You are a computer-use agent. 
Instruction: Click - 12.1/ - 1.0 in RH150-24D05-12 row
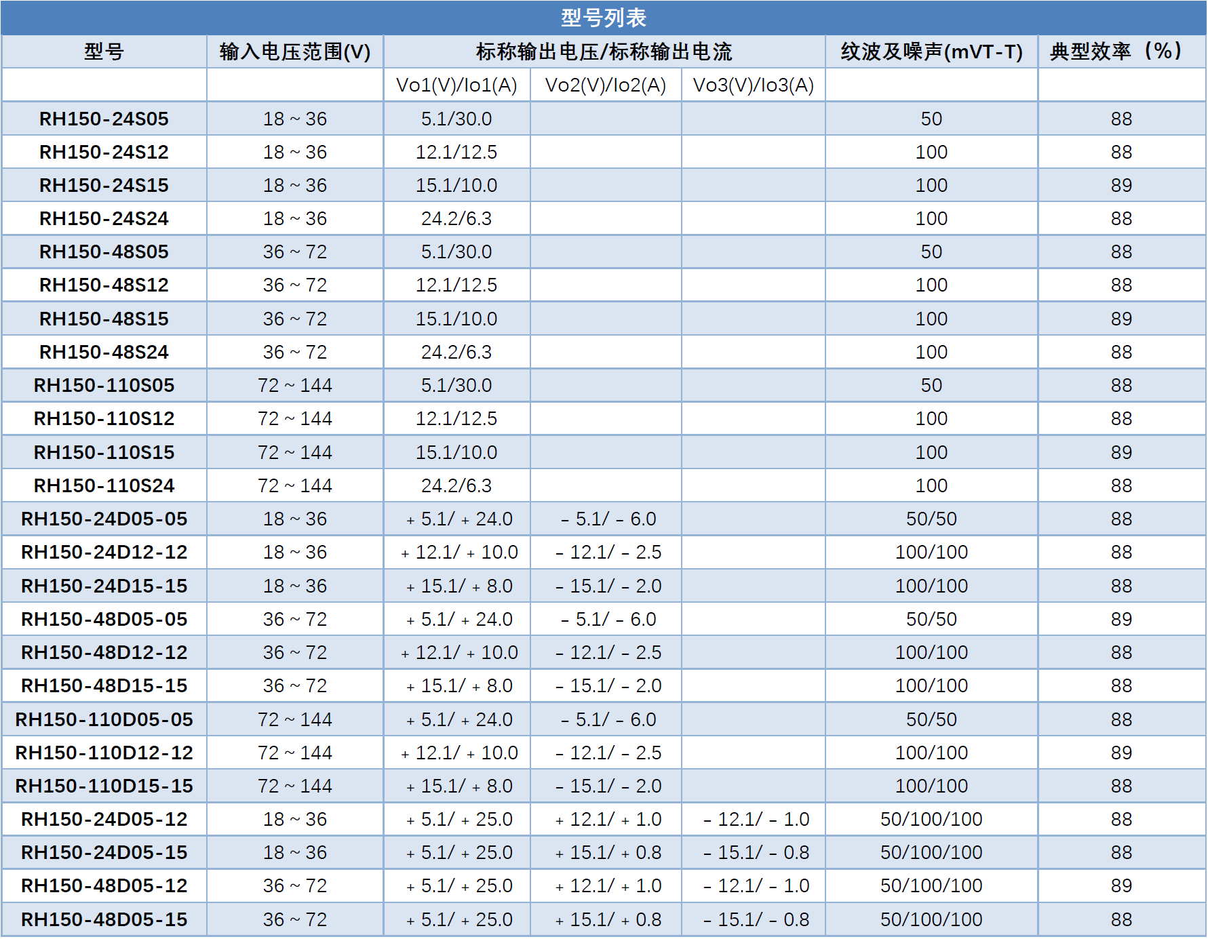pyautogui.click(x=756, y=819)
